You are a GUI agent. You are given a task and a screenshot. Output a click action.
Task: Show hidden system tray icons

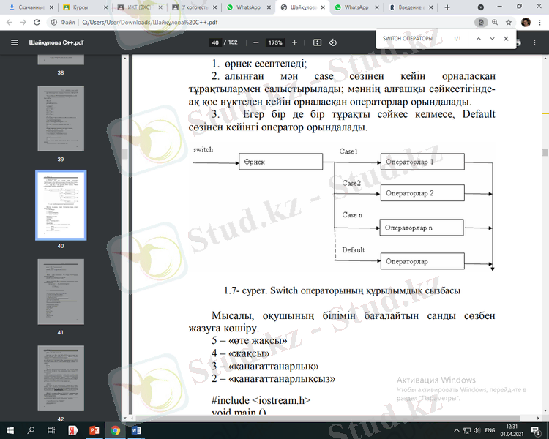pyautogui.click(x=457, y=431)
